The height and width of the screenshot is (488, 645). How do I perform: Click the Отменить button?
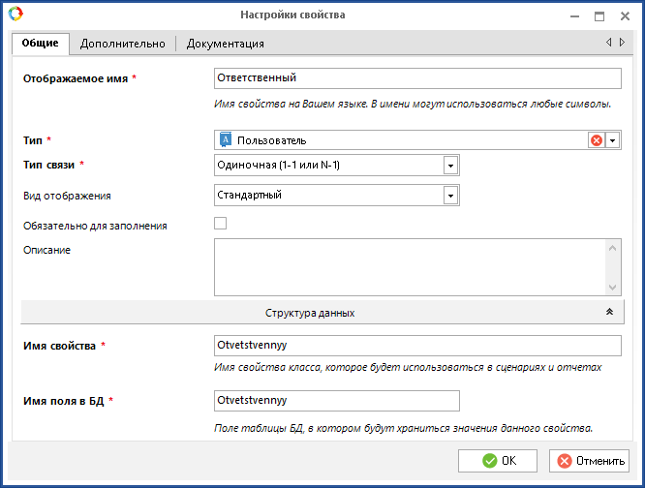coord(589,460)
